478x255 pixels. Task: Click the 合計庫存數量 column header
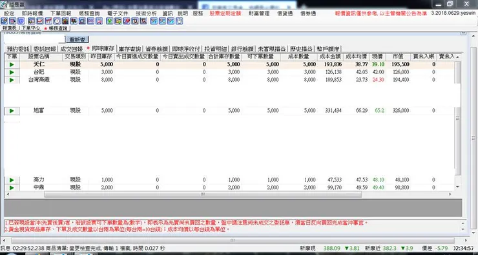224,57
